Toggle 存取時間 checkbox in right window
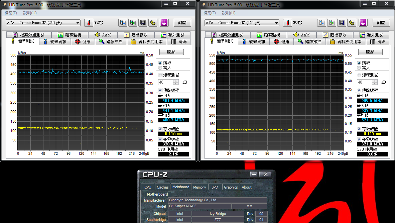Viewport: 395px width, 223px height. 359,129
